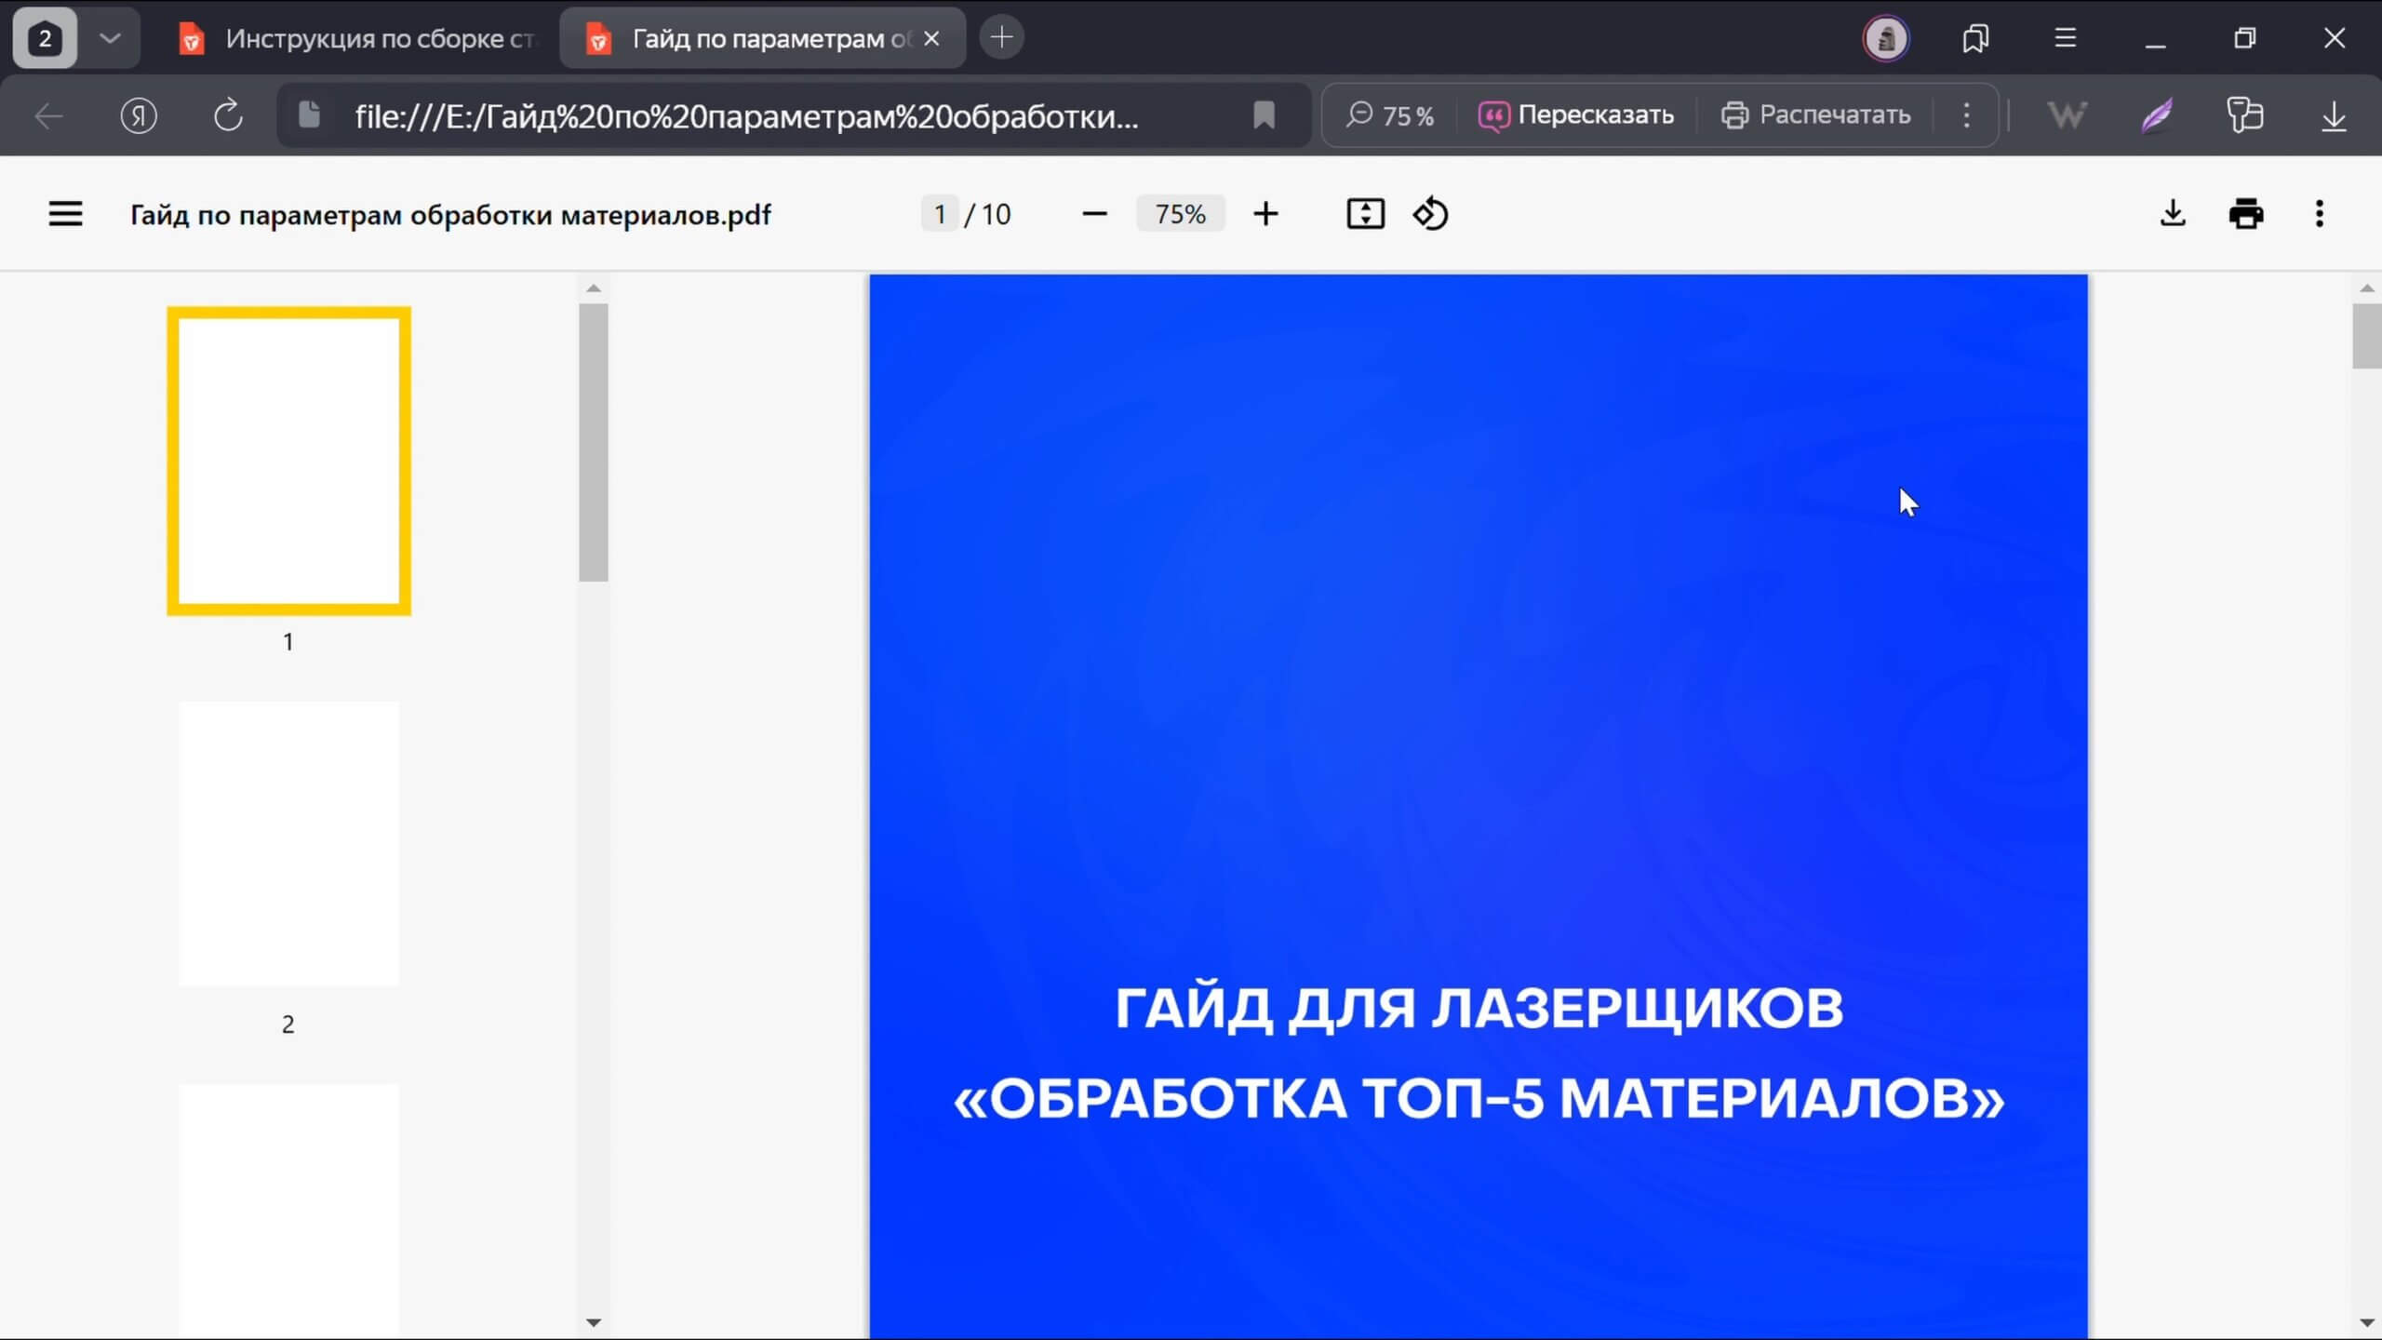Screen dimensions: 2382x1340
Task: Select page 2 thumbnail
Action: point(288,844)
